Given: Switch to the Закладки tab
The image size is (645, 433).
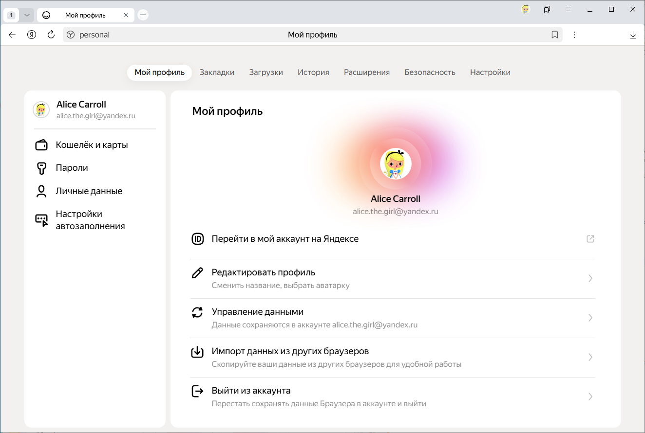Looking at the screenshot, I should point(217,72).
